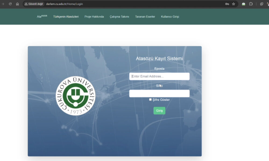
Task: Enable the Şifre Göster checkbox
Action: (x=150, y=100)
